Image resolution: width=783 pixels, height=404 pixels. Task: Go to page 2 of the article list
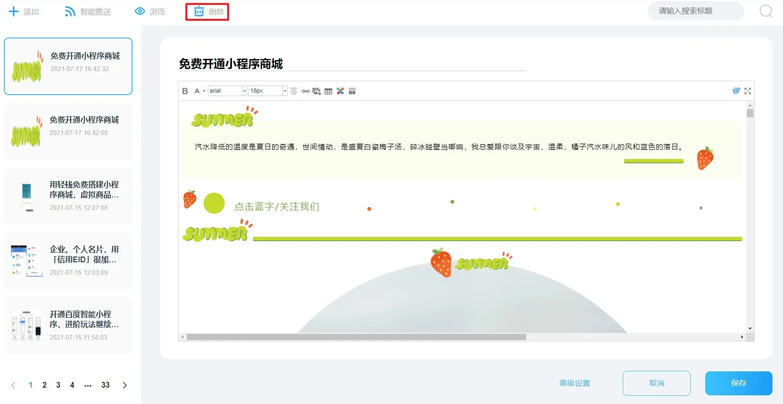tap(45, 385)
